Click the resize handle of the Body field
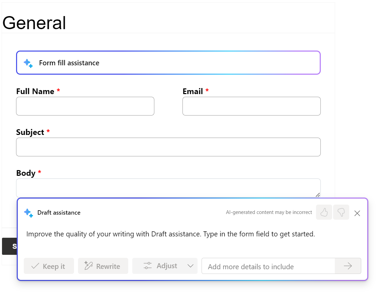The height and width of the screenshot is (296, 379). pos(317,195)
